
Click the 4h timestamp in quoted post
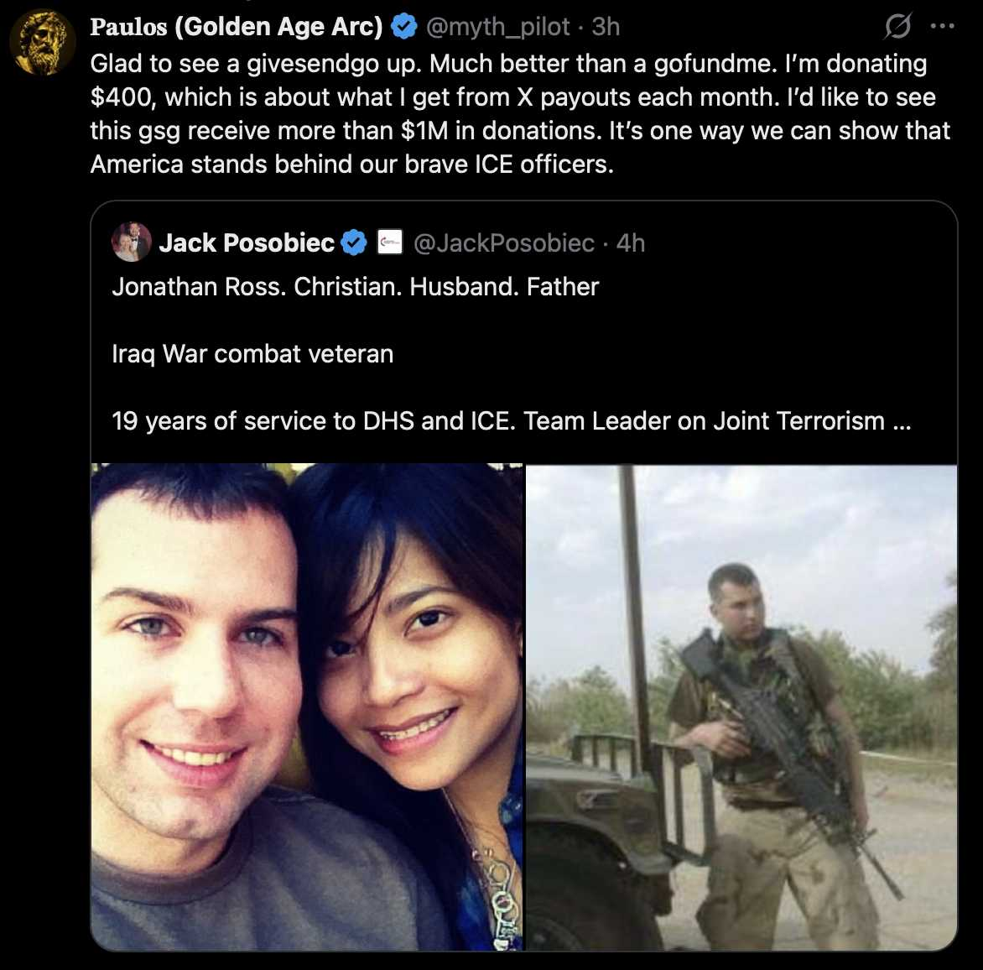(x=631, y=243)
